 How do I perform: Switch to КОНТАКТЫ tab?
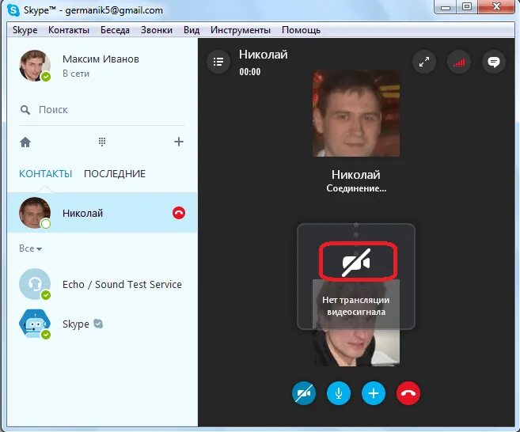click(x=45, y=174)
